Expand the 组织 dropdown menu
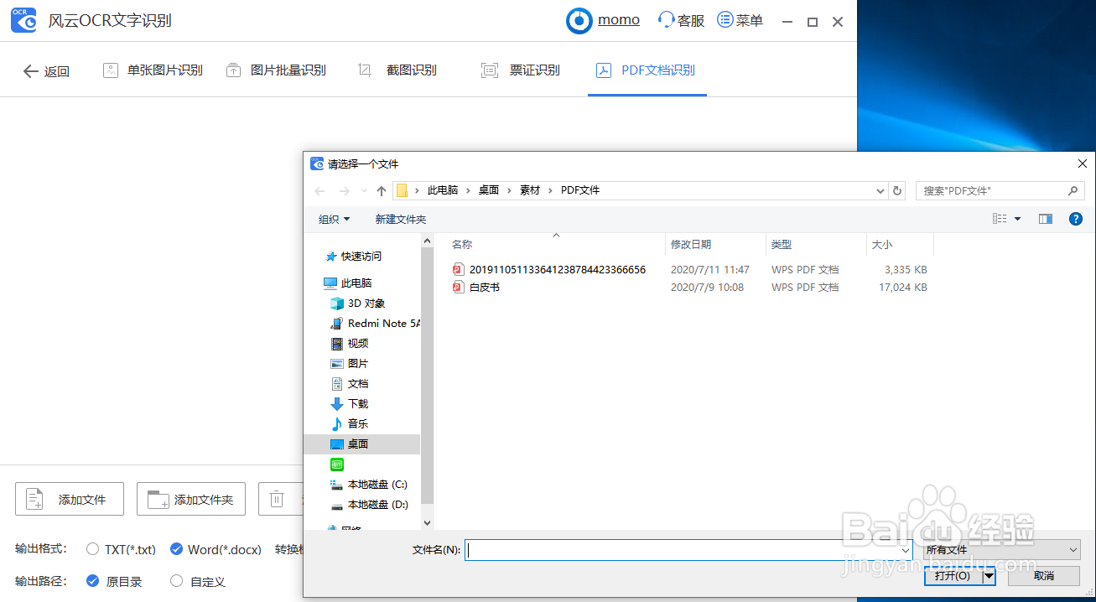 click(334, 219)
